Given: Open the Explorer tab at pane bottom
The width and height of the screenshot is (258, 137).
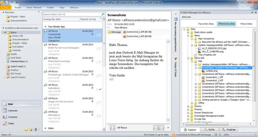Looking at the screenshot, I should pyautogui.click(x=190, y=130).
